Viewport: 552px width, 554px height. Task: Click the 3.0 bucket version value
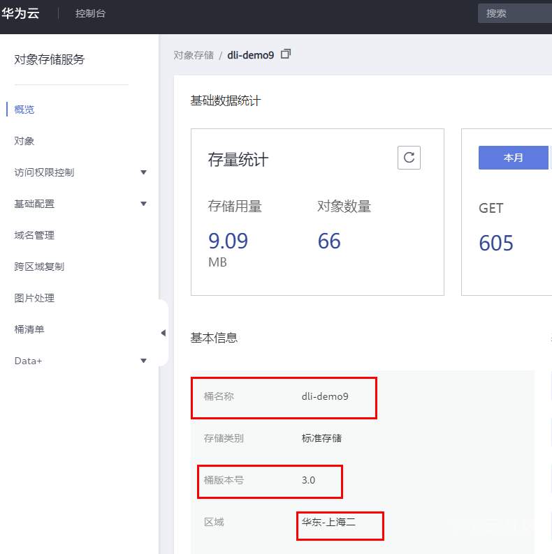[308, 480]
